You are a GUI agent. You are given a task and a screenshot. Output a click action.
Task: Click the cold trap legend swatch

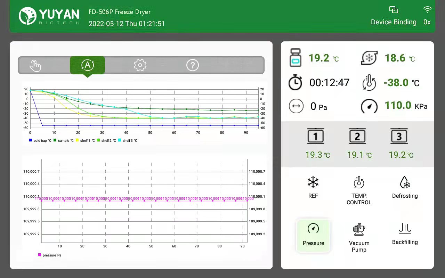(31, 141)
